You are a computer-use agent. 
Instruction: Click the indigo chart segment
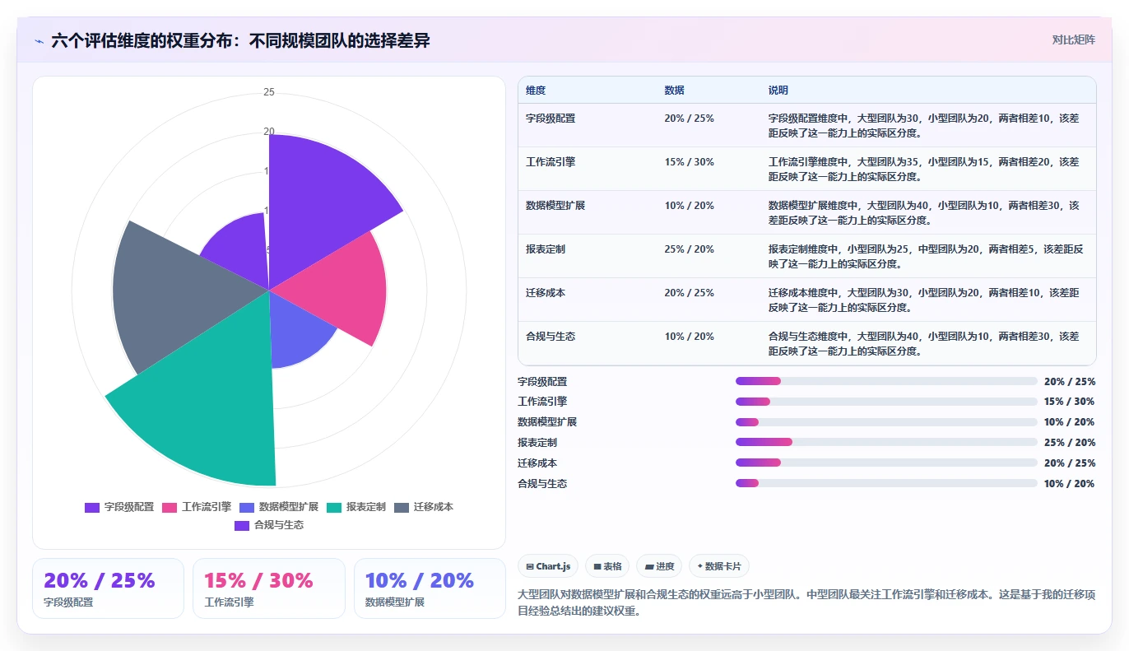point(296,333)
